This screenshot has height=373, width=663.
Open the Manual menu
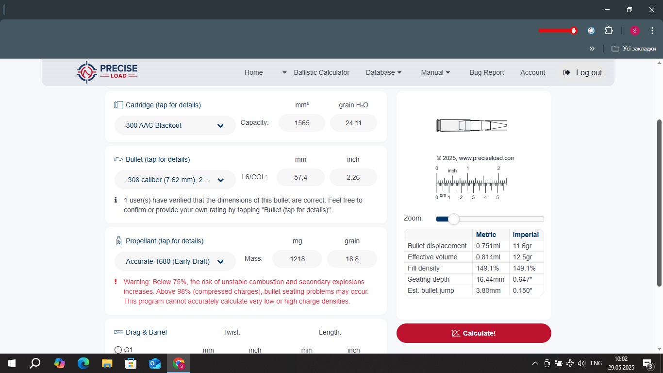pyautogui.click(x=435, y=72)
